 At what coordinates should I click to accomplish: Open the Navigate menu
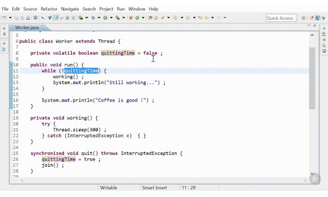[70, 9]
